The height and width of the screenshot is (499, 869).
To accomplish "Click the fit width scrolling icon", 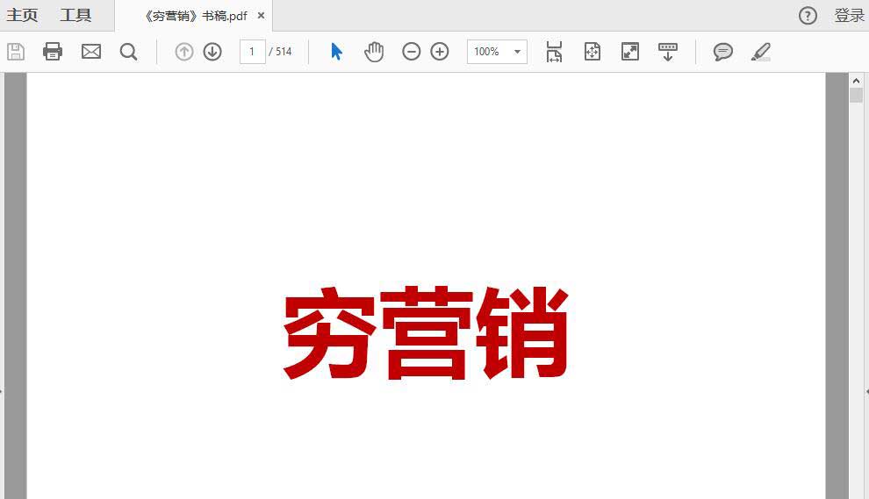I will (554, 52).
